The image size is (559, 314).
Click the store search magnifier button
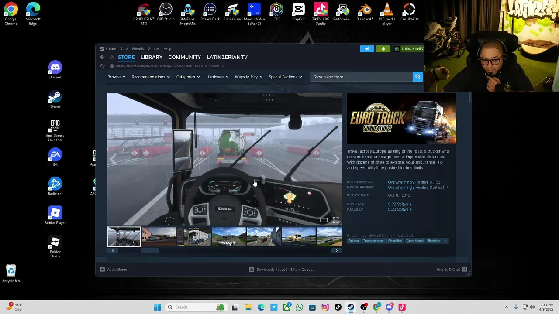(x=418, y=77)
